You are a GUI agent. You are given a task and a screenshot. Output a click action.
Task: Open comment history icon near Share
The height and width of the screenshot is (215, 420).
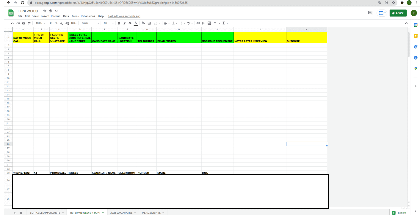[x=370, y=13]
